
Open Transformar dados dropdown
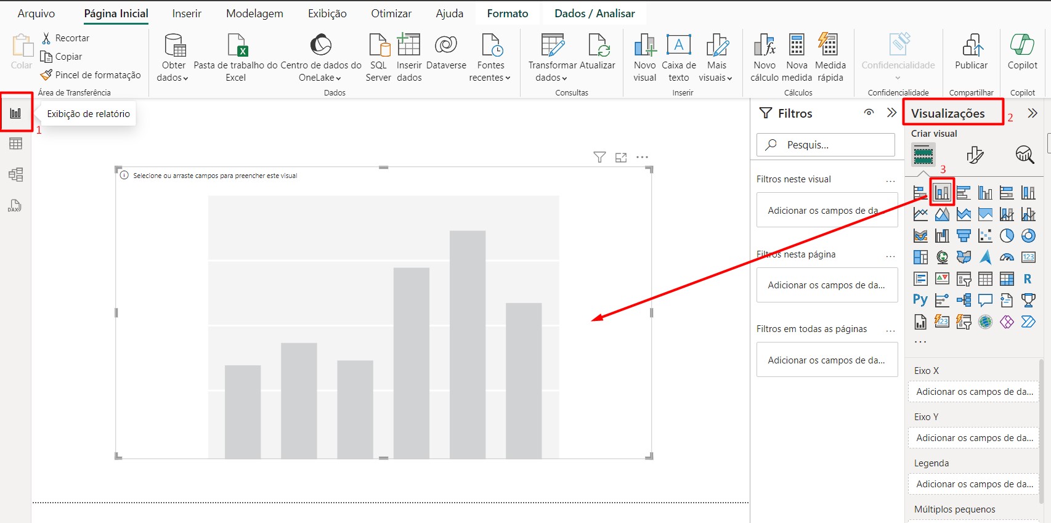point(552,58)
